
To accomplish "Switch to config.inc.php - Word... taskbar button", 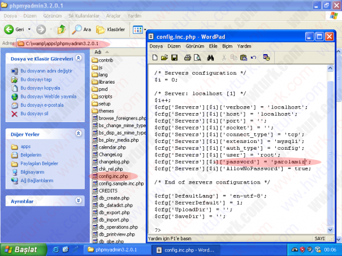I will tap(185, 250).
